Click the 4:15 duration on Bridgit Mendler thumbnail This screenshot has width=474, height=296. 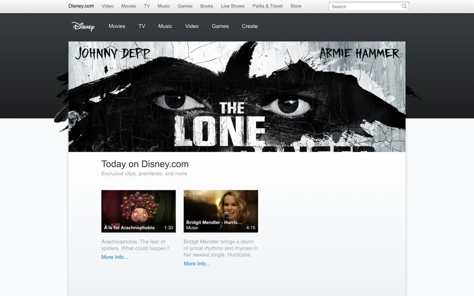tap(251, 228)
